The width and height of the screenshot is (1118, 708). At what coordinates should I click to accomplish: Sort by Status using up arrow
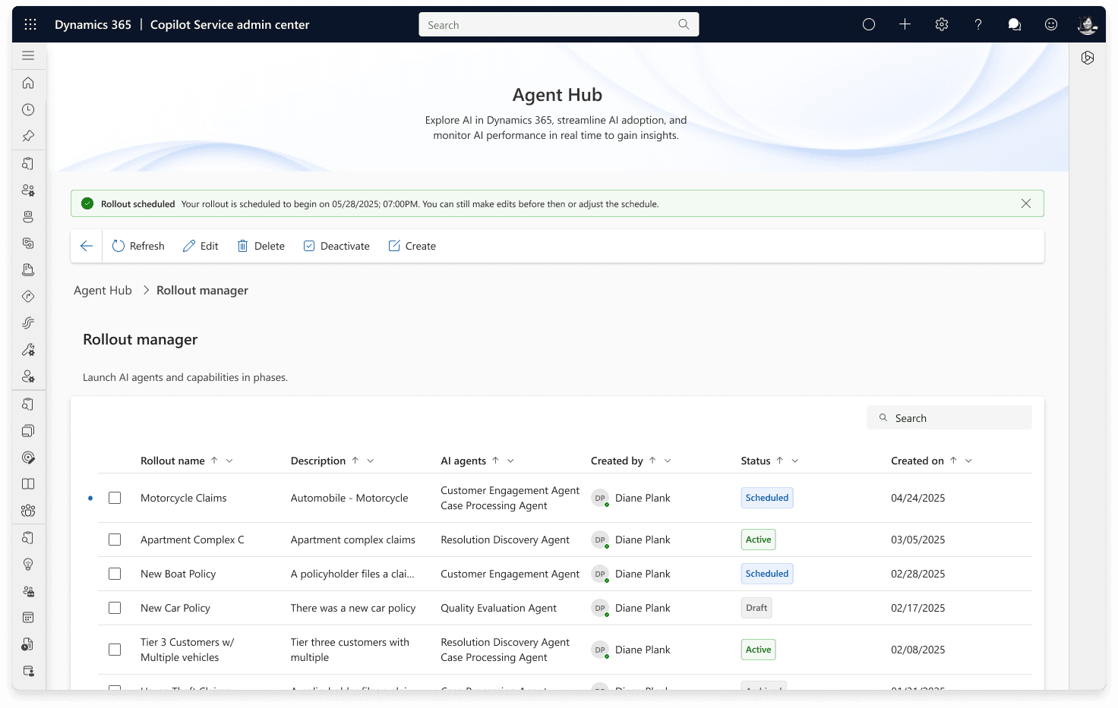pos(780,460)
